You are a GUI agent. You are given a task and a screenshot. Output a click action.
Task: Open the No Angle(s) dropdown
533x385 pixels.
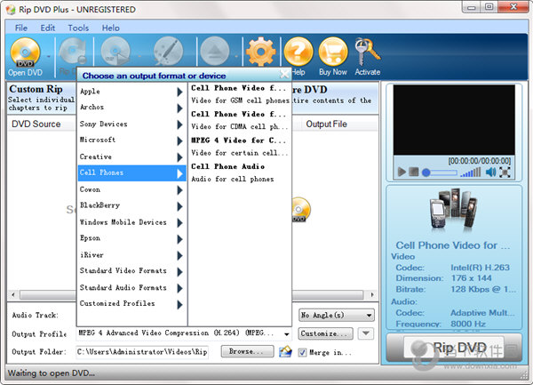click(336, 316)
